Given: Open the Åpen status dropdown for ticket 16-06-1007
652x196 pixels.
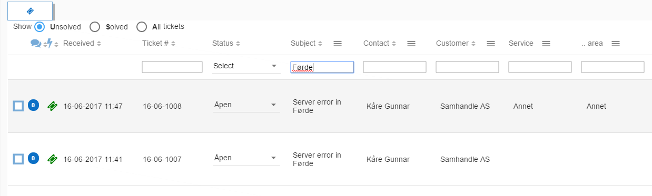Looking at the screenshot, I should 246,158.
